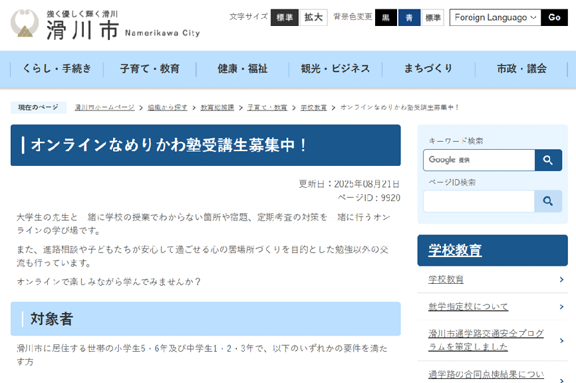
Task: Open the 子育て・教育 navigation menu
Action: tap(150, 69)
